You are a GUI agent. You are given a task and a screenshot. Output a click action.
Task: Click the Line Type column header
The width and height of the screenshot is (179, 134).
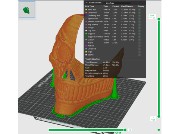click(89, 6)
